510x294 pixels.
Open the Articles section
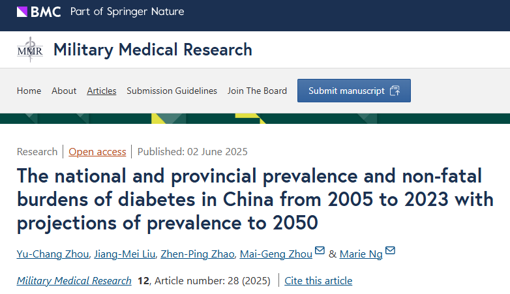click(102, 91)
